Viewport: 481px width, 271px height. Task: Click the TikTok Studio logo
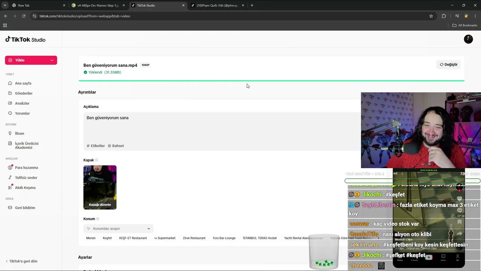coord(25,40)
